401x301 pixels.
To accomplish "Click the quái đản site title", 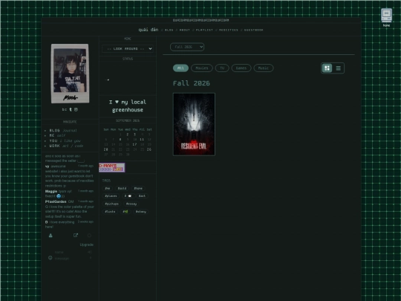I will coord(149,30).
